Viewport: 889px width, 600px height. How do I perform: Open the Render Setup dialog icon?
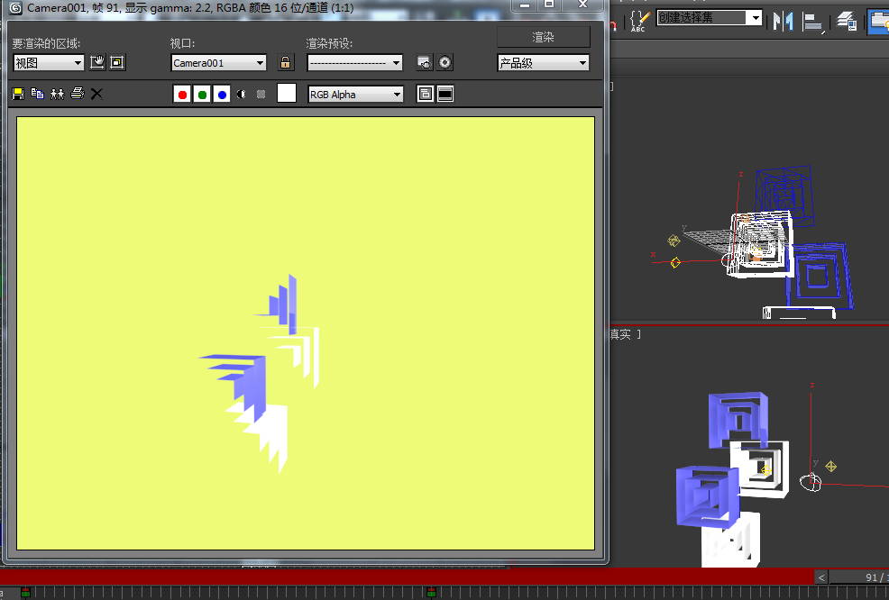tap(424, 63)
